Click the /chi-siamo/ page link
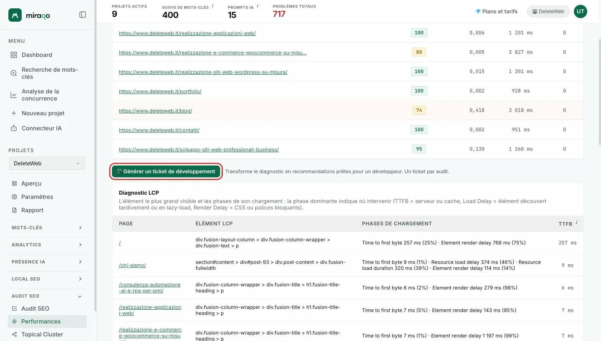This screenshot has width=601, height=341. (x=132, y=265)
